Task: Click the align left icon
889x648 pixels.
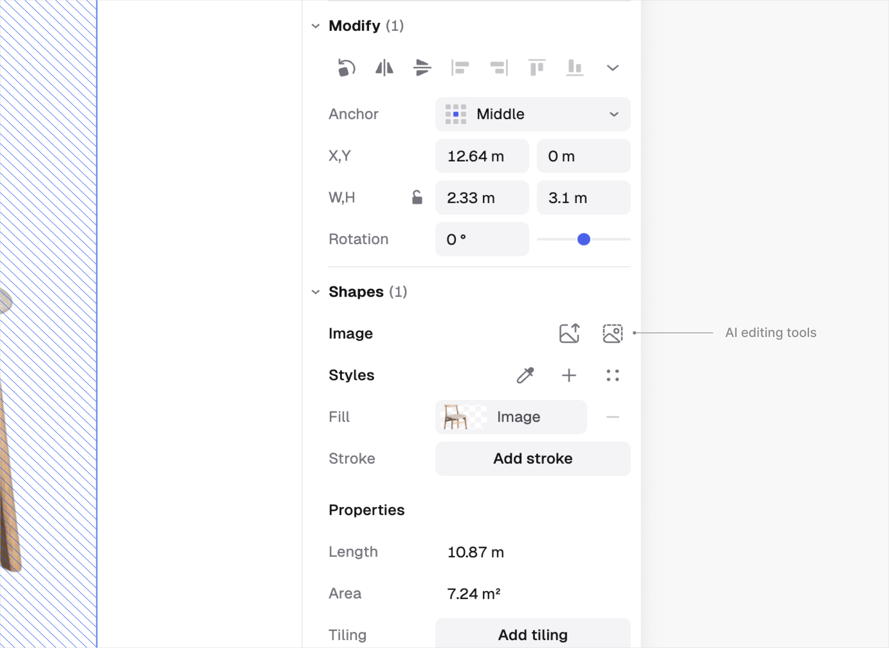Action: click(x=460, y=68)
